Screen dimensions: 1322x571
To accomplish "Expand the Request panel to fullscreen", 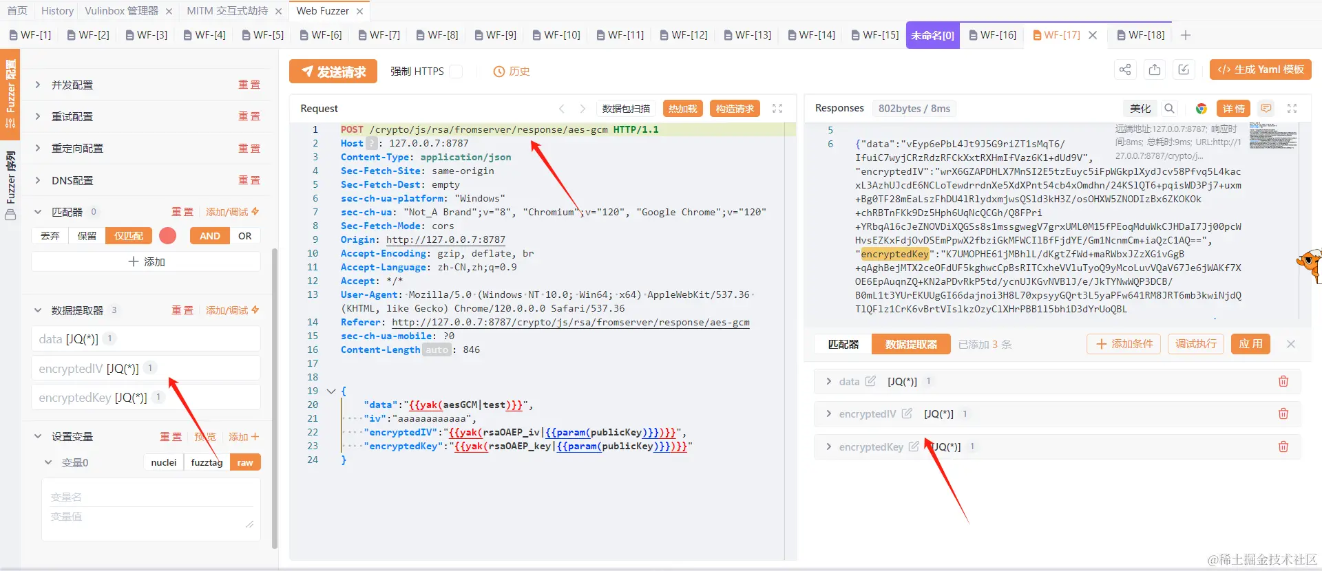I will [x=777, y=108].
